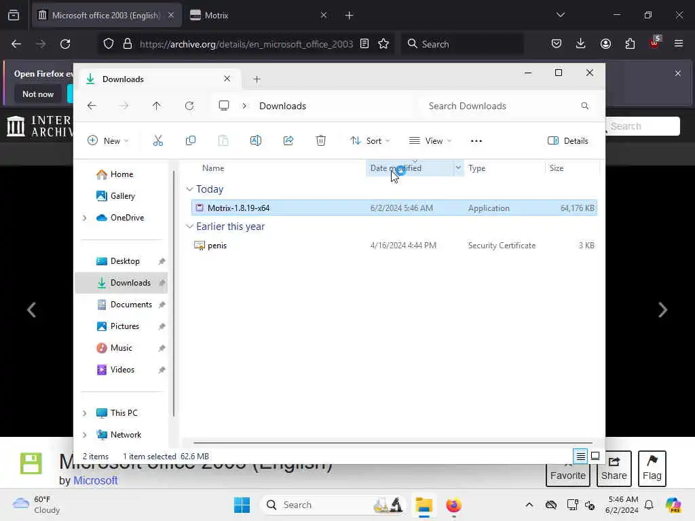Open the New dropdown in Explorer
Viewport: 695px width, 521px height.
click(x=108, y=141)
